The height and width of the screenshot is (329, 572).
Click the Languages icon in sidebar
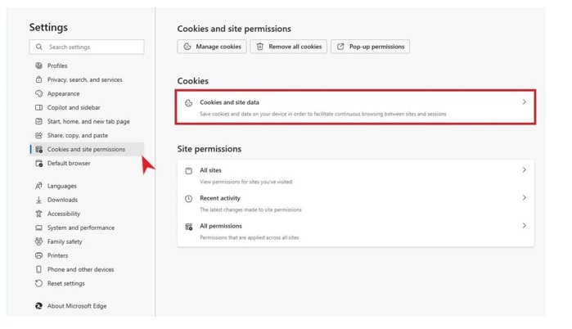coord(38,186)
